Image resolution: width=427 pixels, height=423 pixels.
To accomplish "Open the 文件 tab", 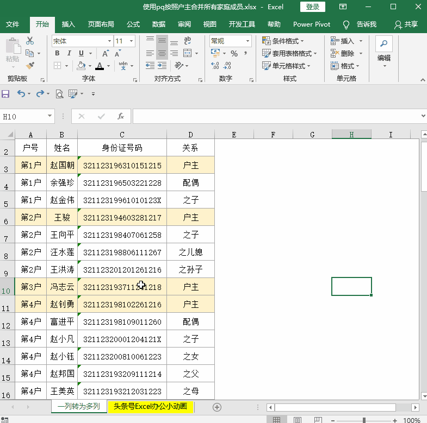I will [13, 24].
